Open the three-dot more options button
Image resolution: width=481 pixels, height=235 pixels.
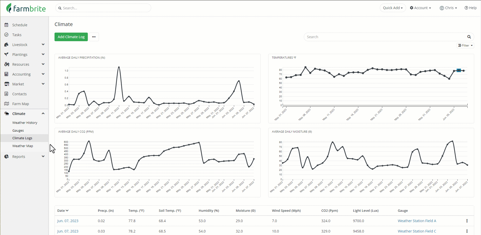(94, 37)
